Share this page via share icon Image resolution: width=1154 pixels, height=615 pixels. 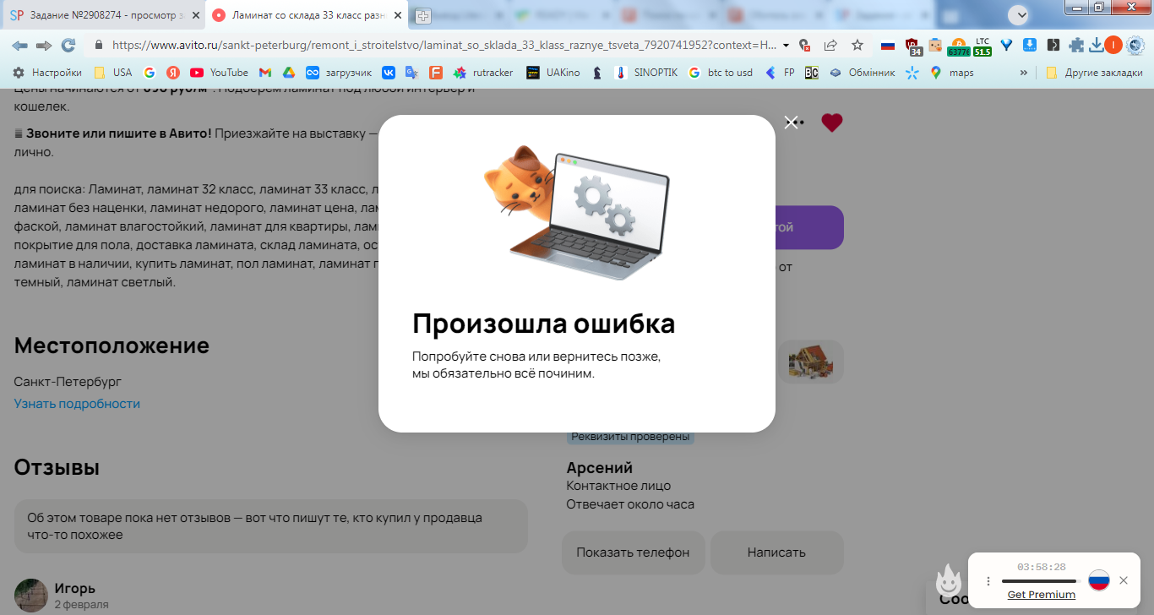[830, 45]
